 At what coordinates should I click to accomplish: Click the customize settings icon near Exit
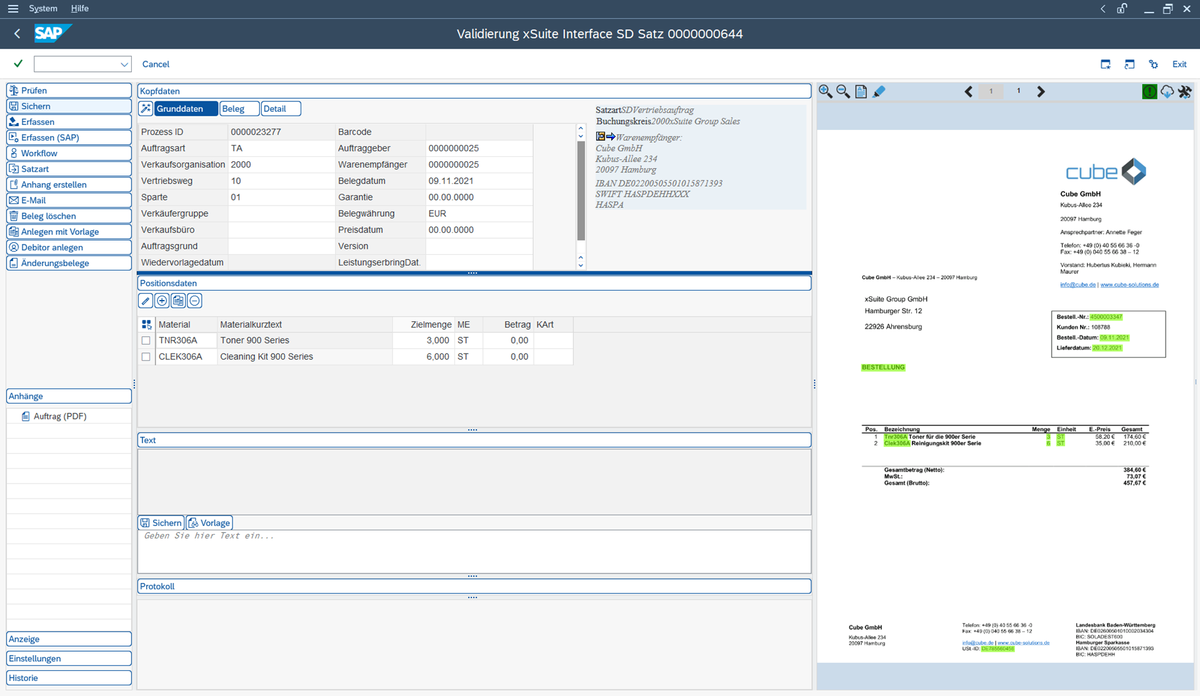(1153, 64)
